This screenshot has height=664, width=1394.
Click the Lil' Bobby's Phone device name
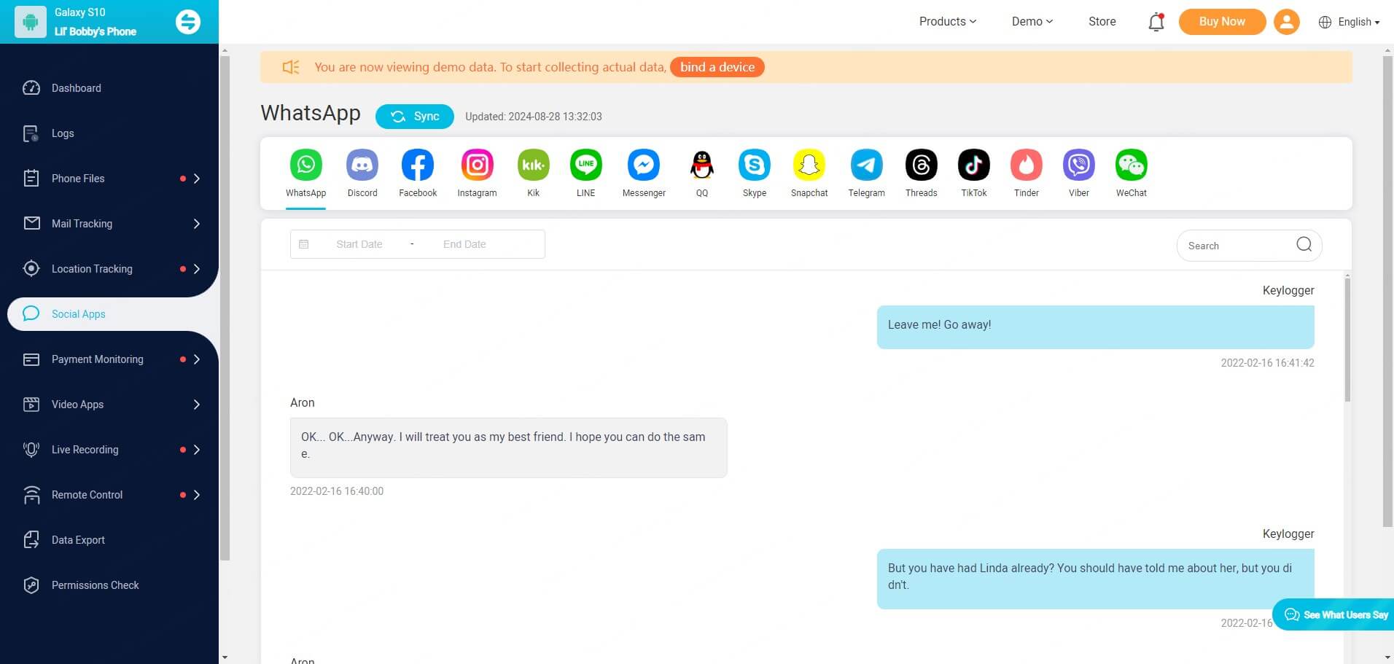[x=96, y=32]
